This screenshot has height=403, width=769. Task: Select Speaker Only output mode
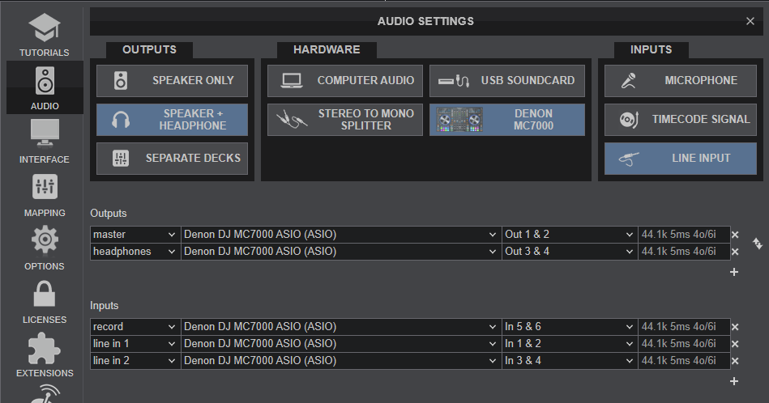pyautogui.click(x=173, y=81)
